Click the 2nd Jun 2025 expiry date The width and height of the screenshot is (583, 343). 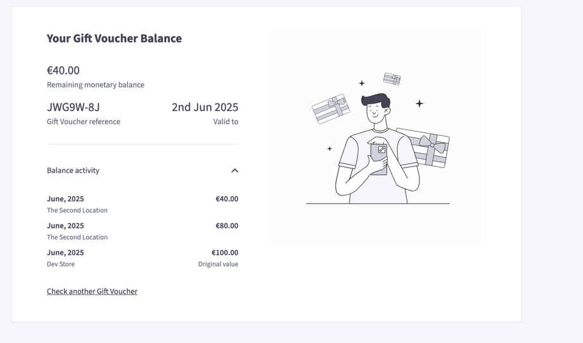(x=205, y=107)
